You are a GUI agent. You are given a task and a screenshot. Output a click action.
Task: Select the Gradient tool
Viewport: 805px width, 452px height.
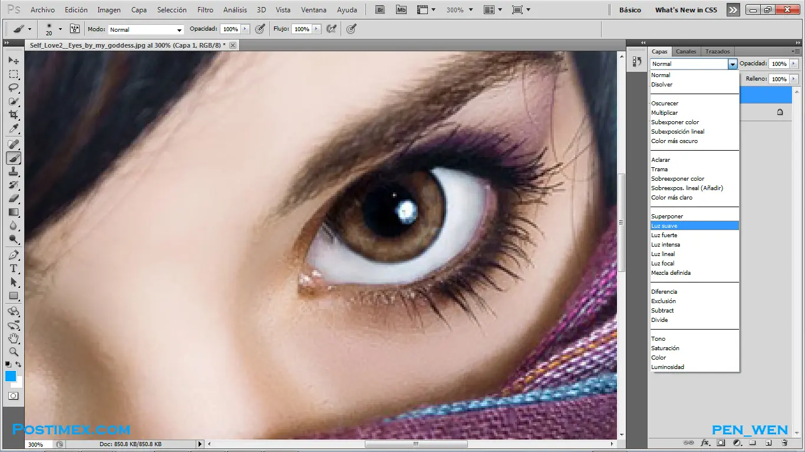tap(14, 212)
